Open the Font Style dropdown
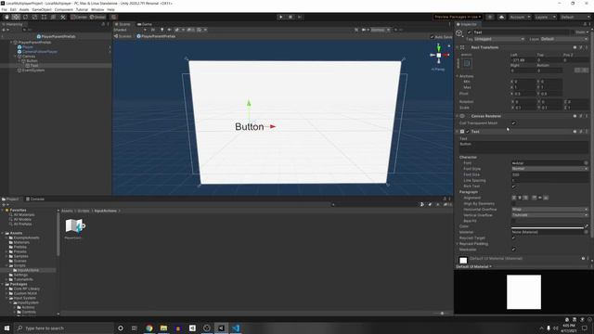This screenshot has height=334, width=594. 549,169
